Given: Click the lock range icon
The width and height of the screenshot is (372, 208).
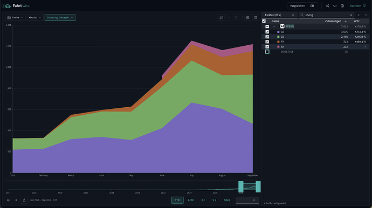Looking at the screenshot, I should click(x=24, y=200).
